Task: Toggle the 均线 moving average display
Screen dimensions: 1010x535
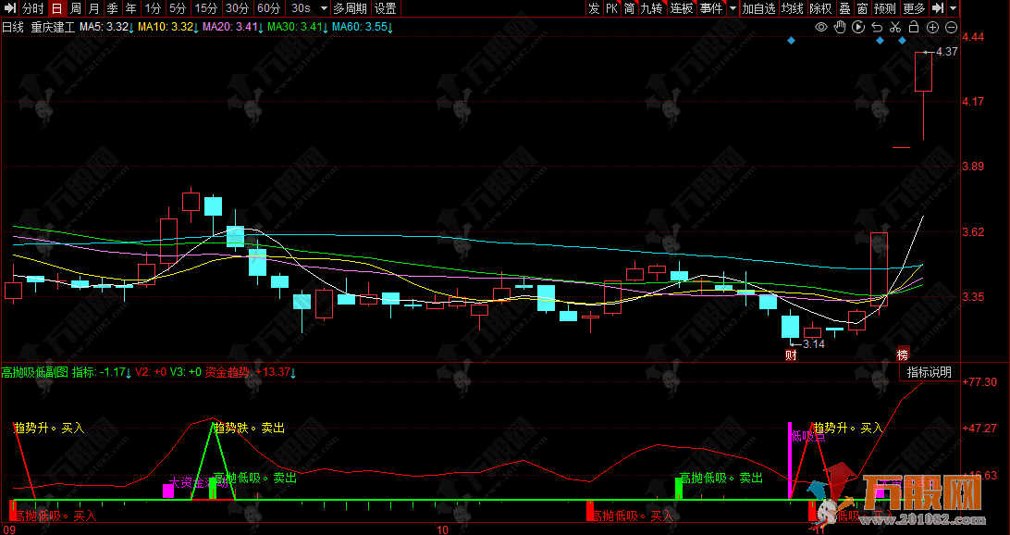Action: pyautogui.click(x=793, y=8)
